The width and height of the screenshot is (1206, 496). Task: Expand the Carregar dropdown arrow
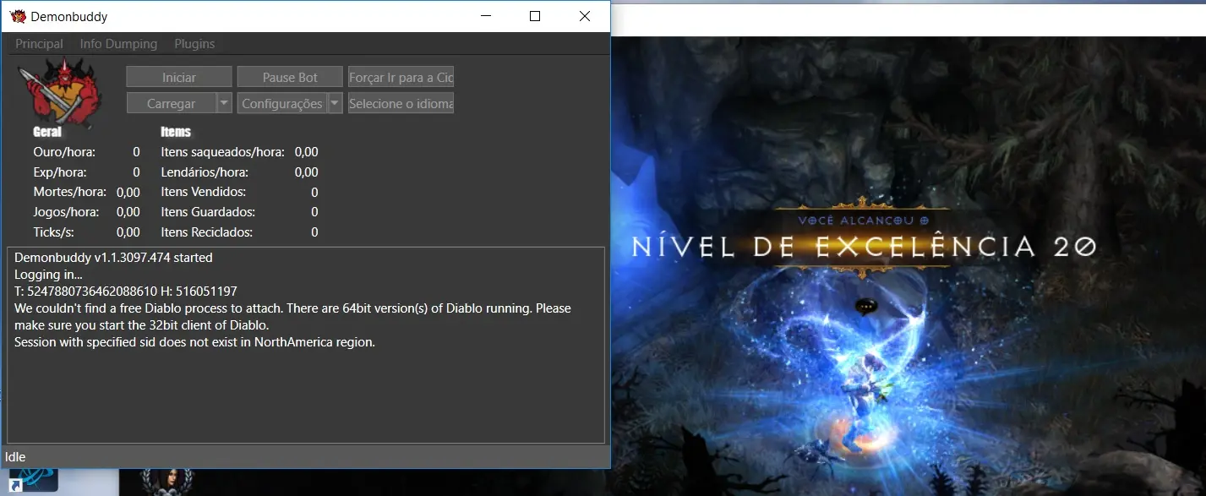224,103
